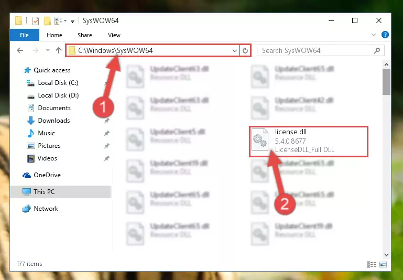The height and width of the screenshot is (280, 403).
Task: Click the scrollbar down arrow in file list
Action: pos(386,254)
